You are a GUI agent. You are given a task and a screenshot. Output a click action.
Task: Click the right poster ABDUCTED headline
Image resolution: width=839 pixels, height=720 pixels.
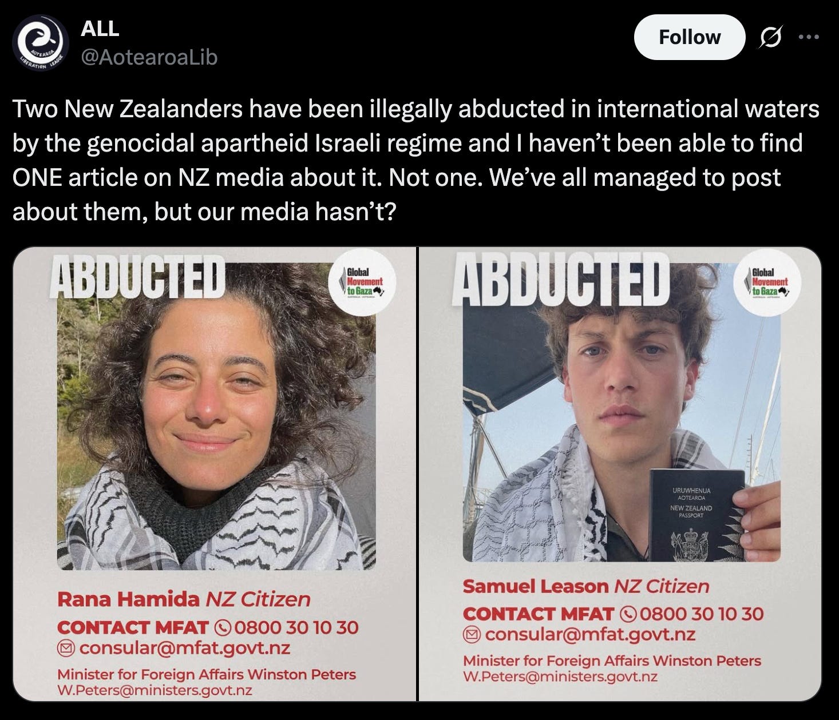pyautogui.click(x=560, y=279)
